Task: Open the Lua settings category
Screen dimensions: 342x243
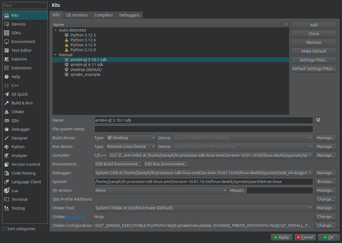Action: point(25,191)
